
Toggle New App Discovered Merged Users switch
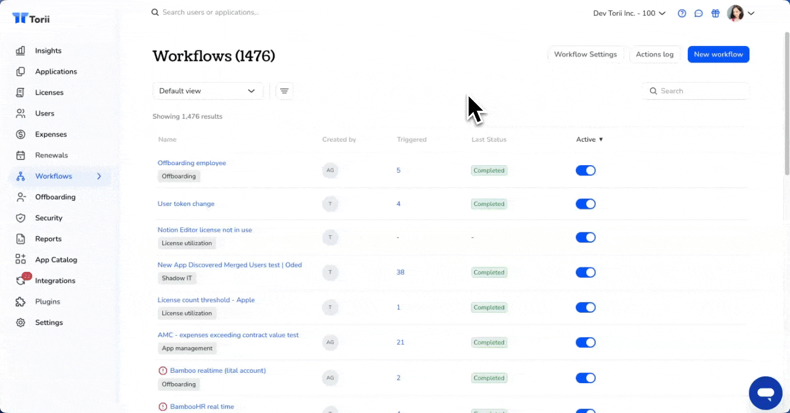(x=586, y=272)
